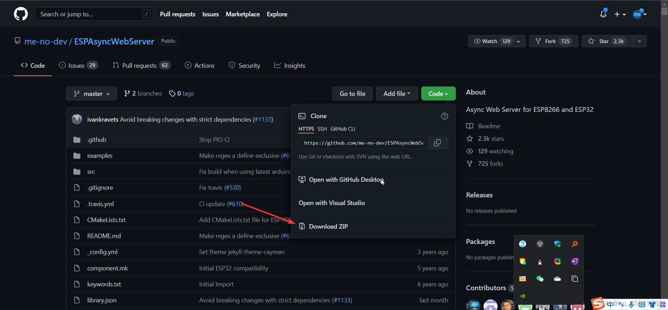The width and height of the screenshot is (668, 310).
Task: Click the overlapping squares tray icon
Action: tap(575, 279)
